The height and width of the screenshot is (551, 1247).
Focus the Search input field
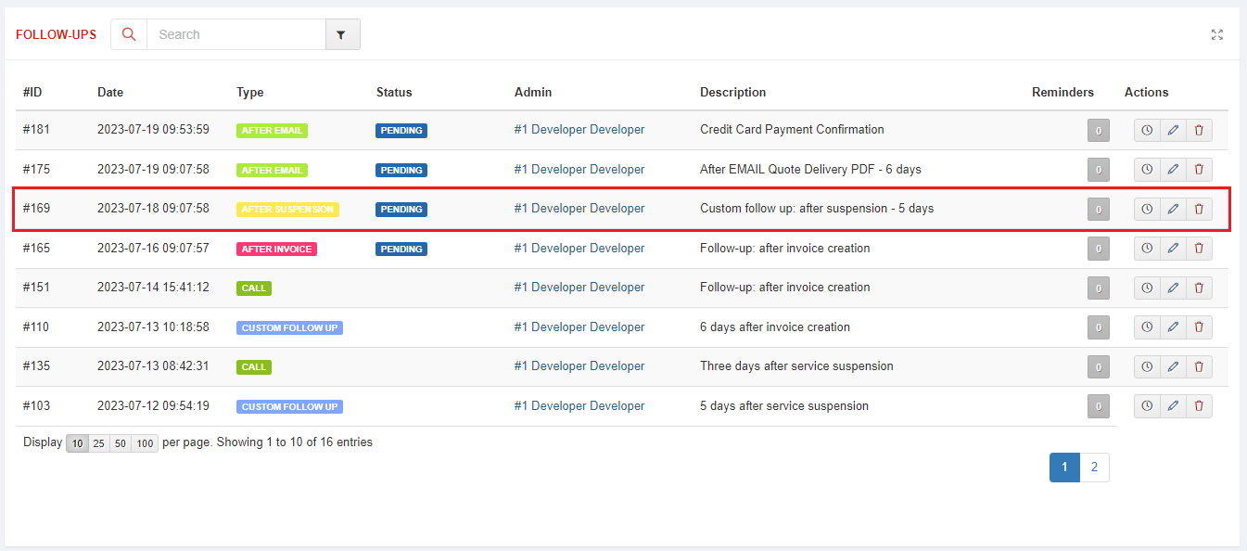(236, 34)
